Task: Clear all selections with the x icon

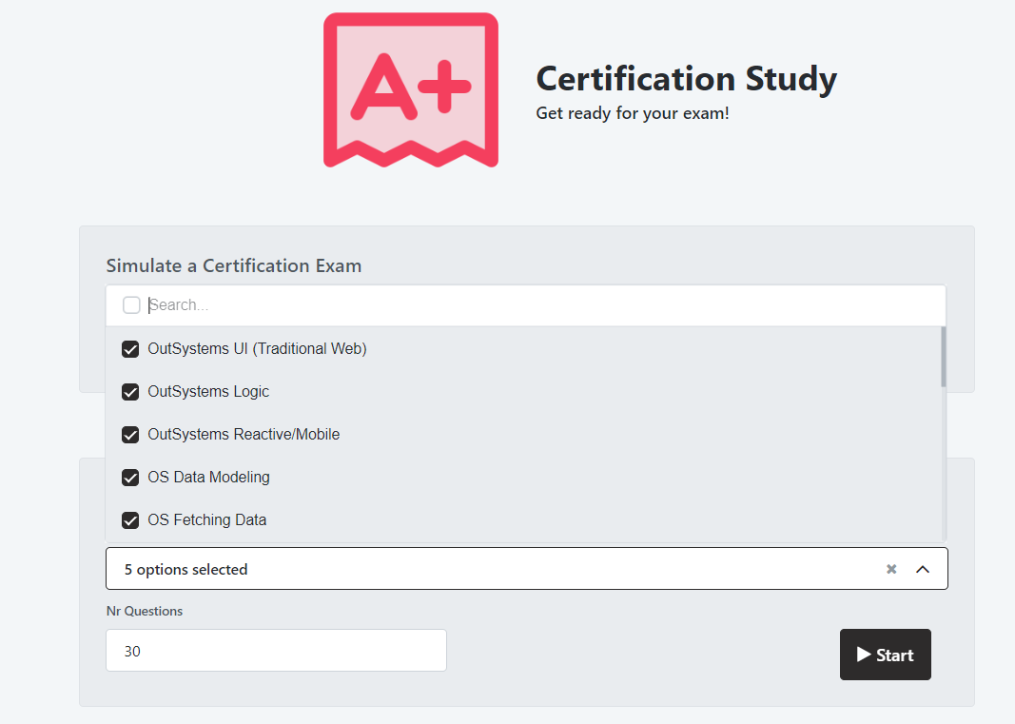Action: [x=891, y=569]
